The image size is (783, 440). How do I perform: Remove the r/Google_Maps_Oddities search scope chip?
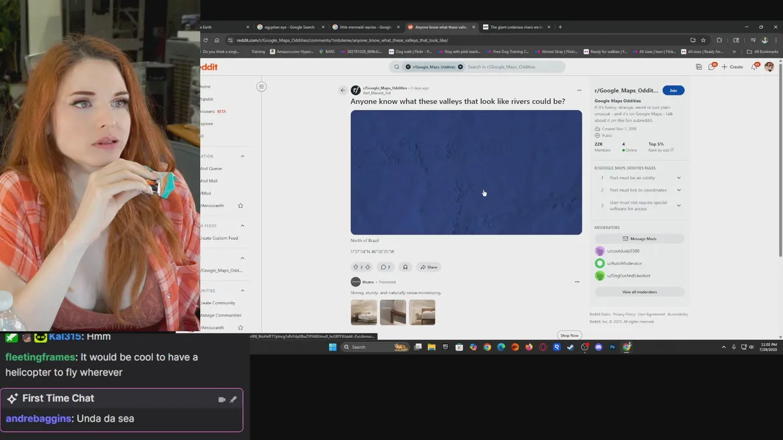(460, 67)
